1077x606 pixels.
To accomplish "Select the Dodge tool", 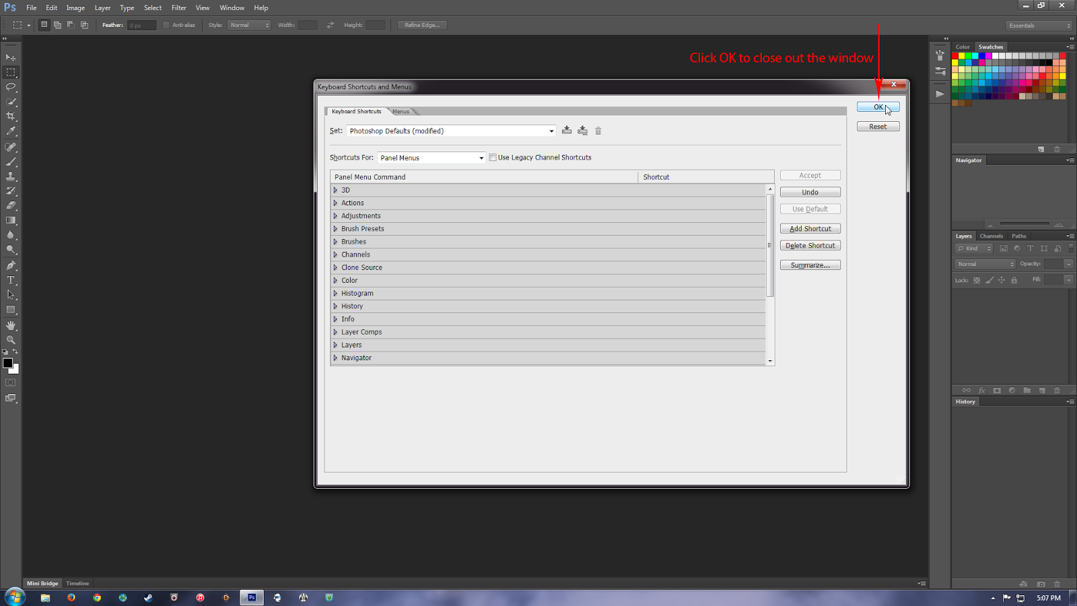I will pyautogui.click(x=11, y=250).
